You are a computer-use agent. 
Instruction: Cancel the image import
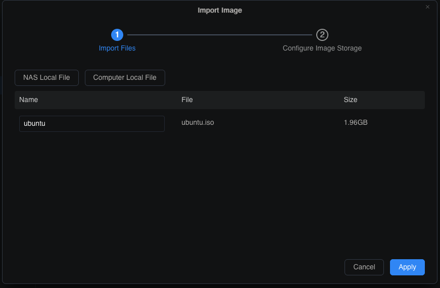[x=364, y=267]
